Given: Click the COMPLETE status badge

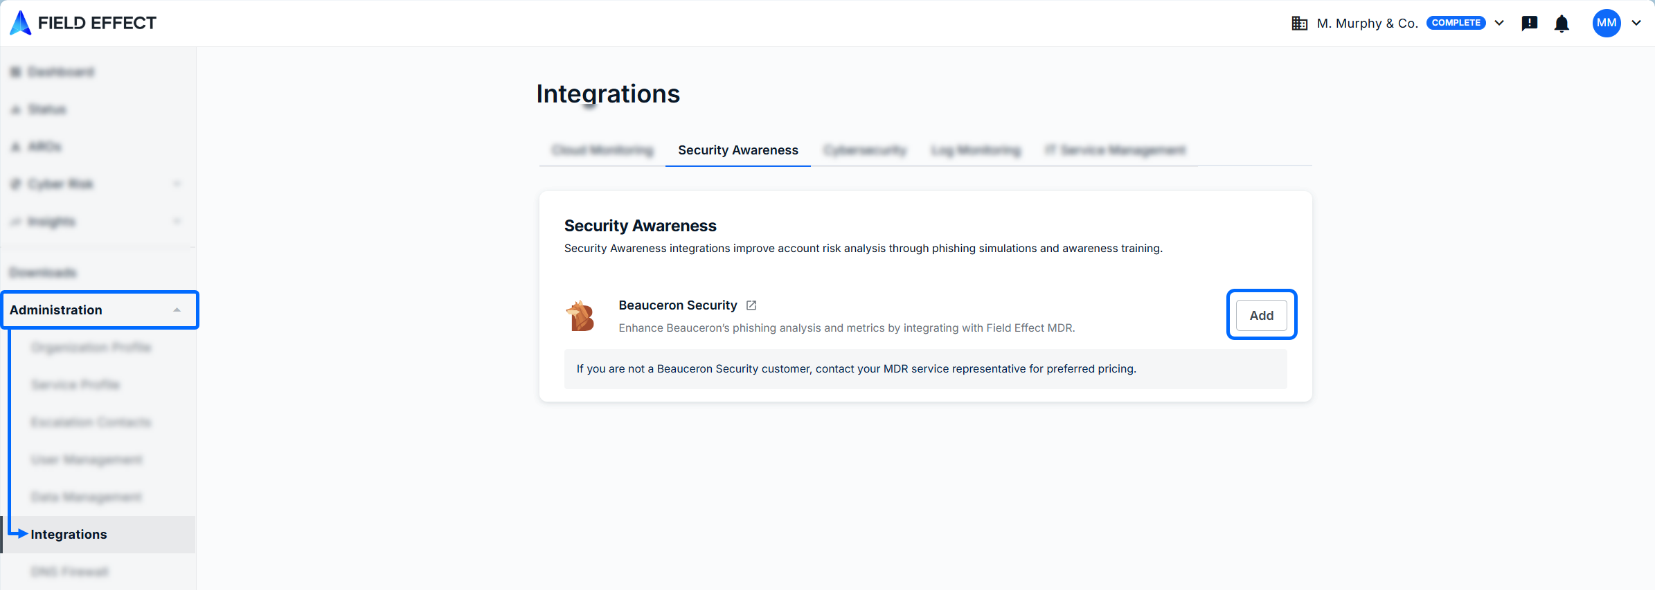Looking at the screenshot, I should point(1456,23).
